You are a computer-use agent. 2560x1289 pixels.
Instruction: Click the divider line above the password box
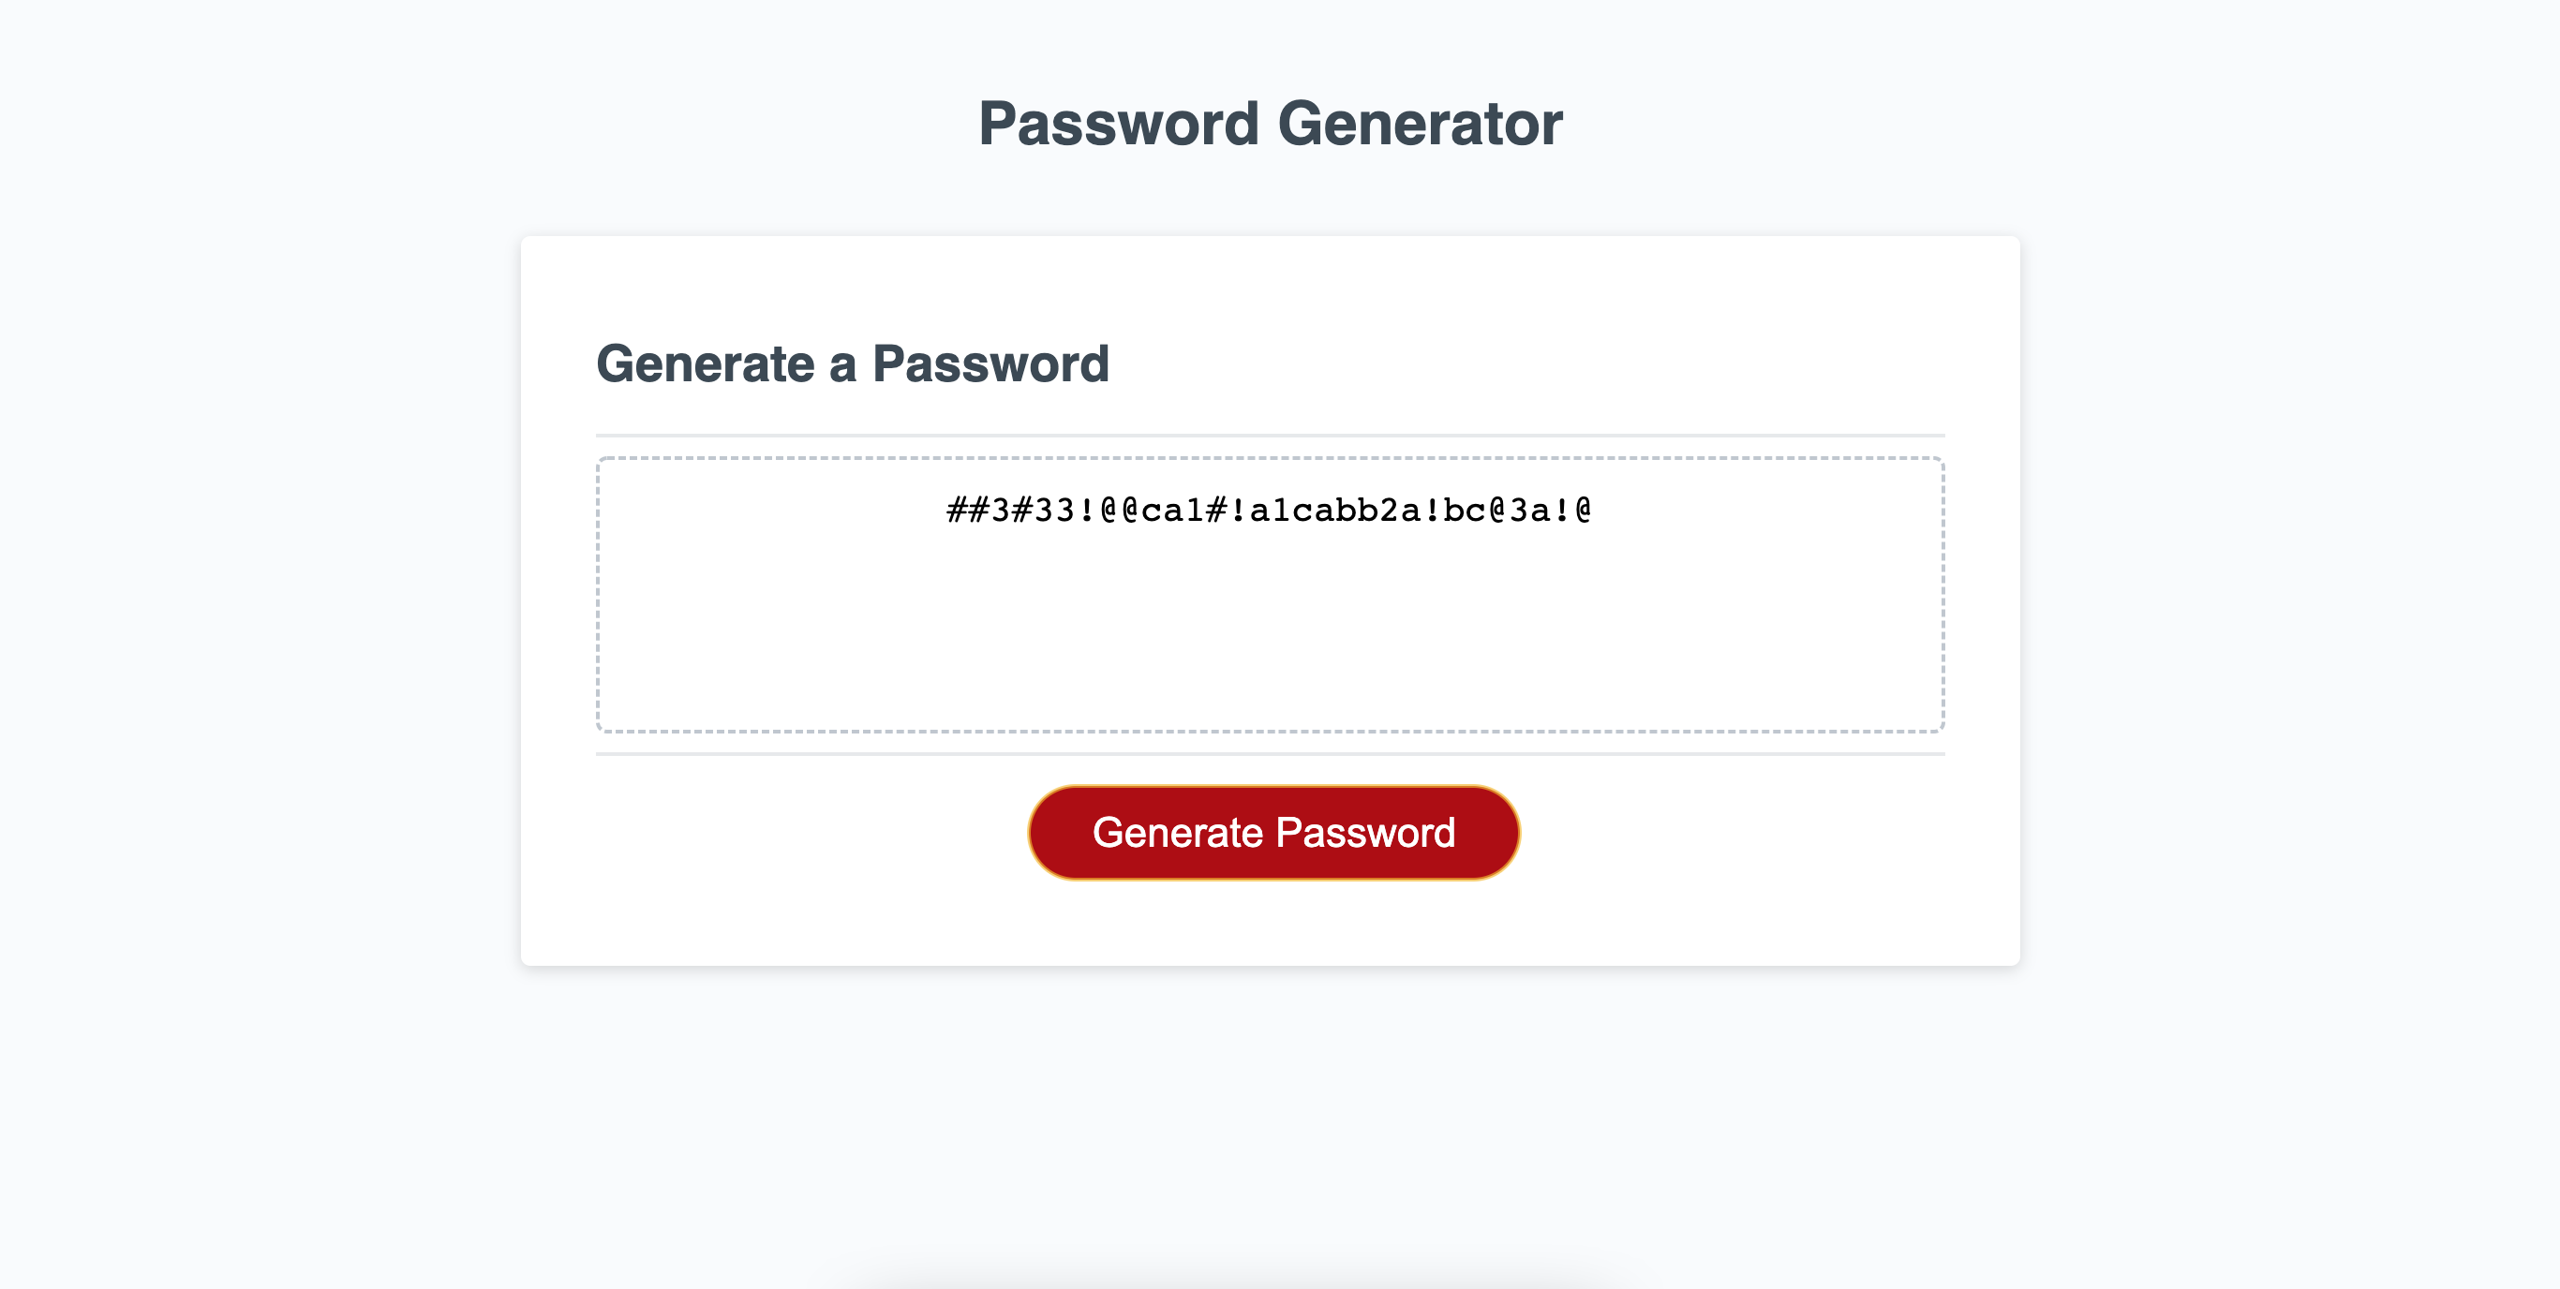click(1270, 435)
